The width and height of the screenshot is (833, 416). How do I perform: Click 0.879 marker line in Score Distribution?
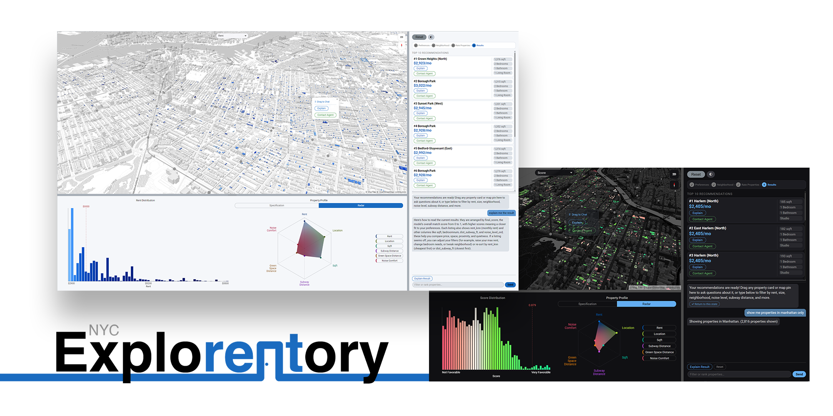(532, 337)
